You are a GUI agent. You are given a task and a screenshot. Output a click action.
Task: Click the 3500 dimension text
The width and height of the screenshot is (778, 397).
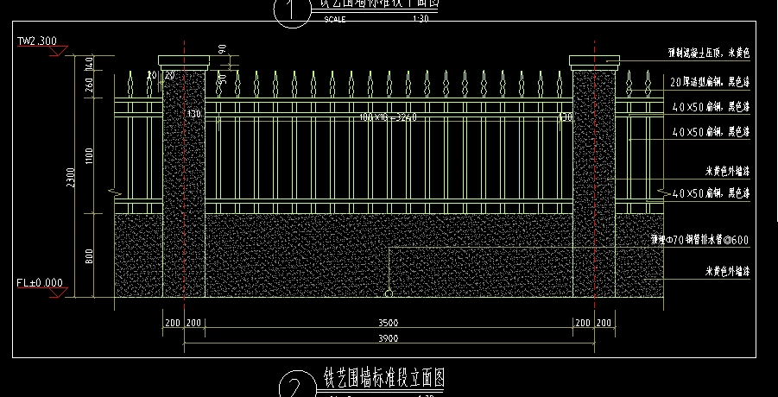[389, 323]
